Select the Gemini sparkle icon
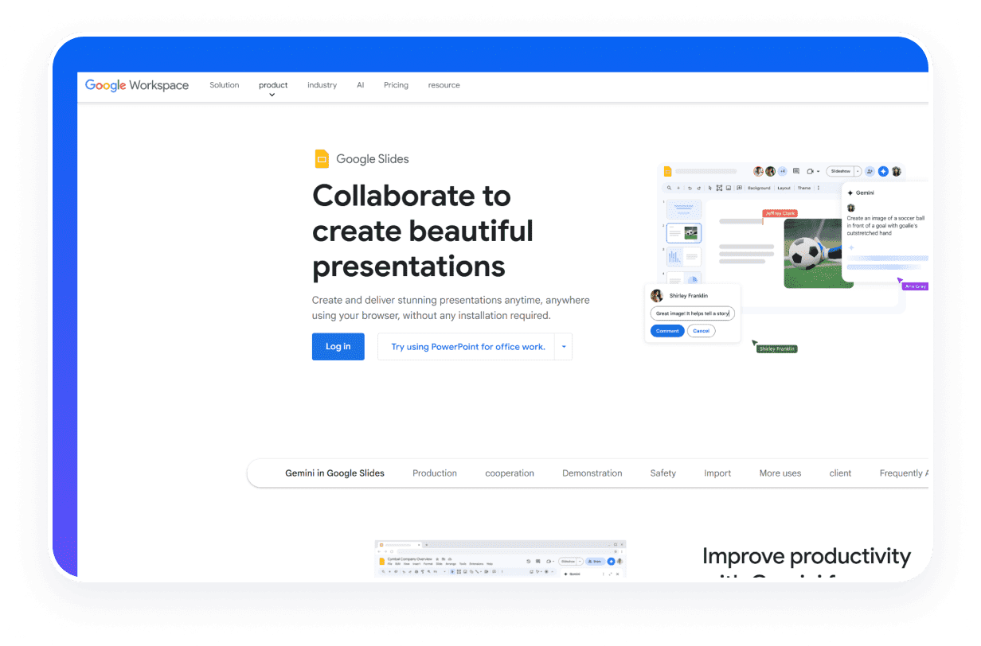Viewport: 981px width, 646px height. (x=883, y=171)
